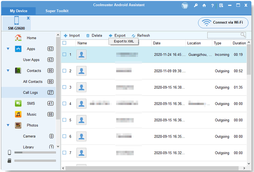This screenshot has width=254, height=172.
Task: Click the Contacts book icon
Action: pos(18,71)
